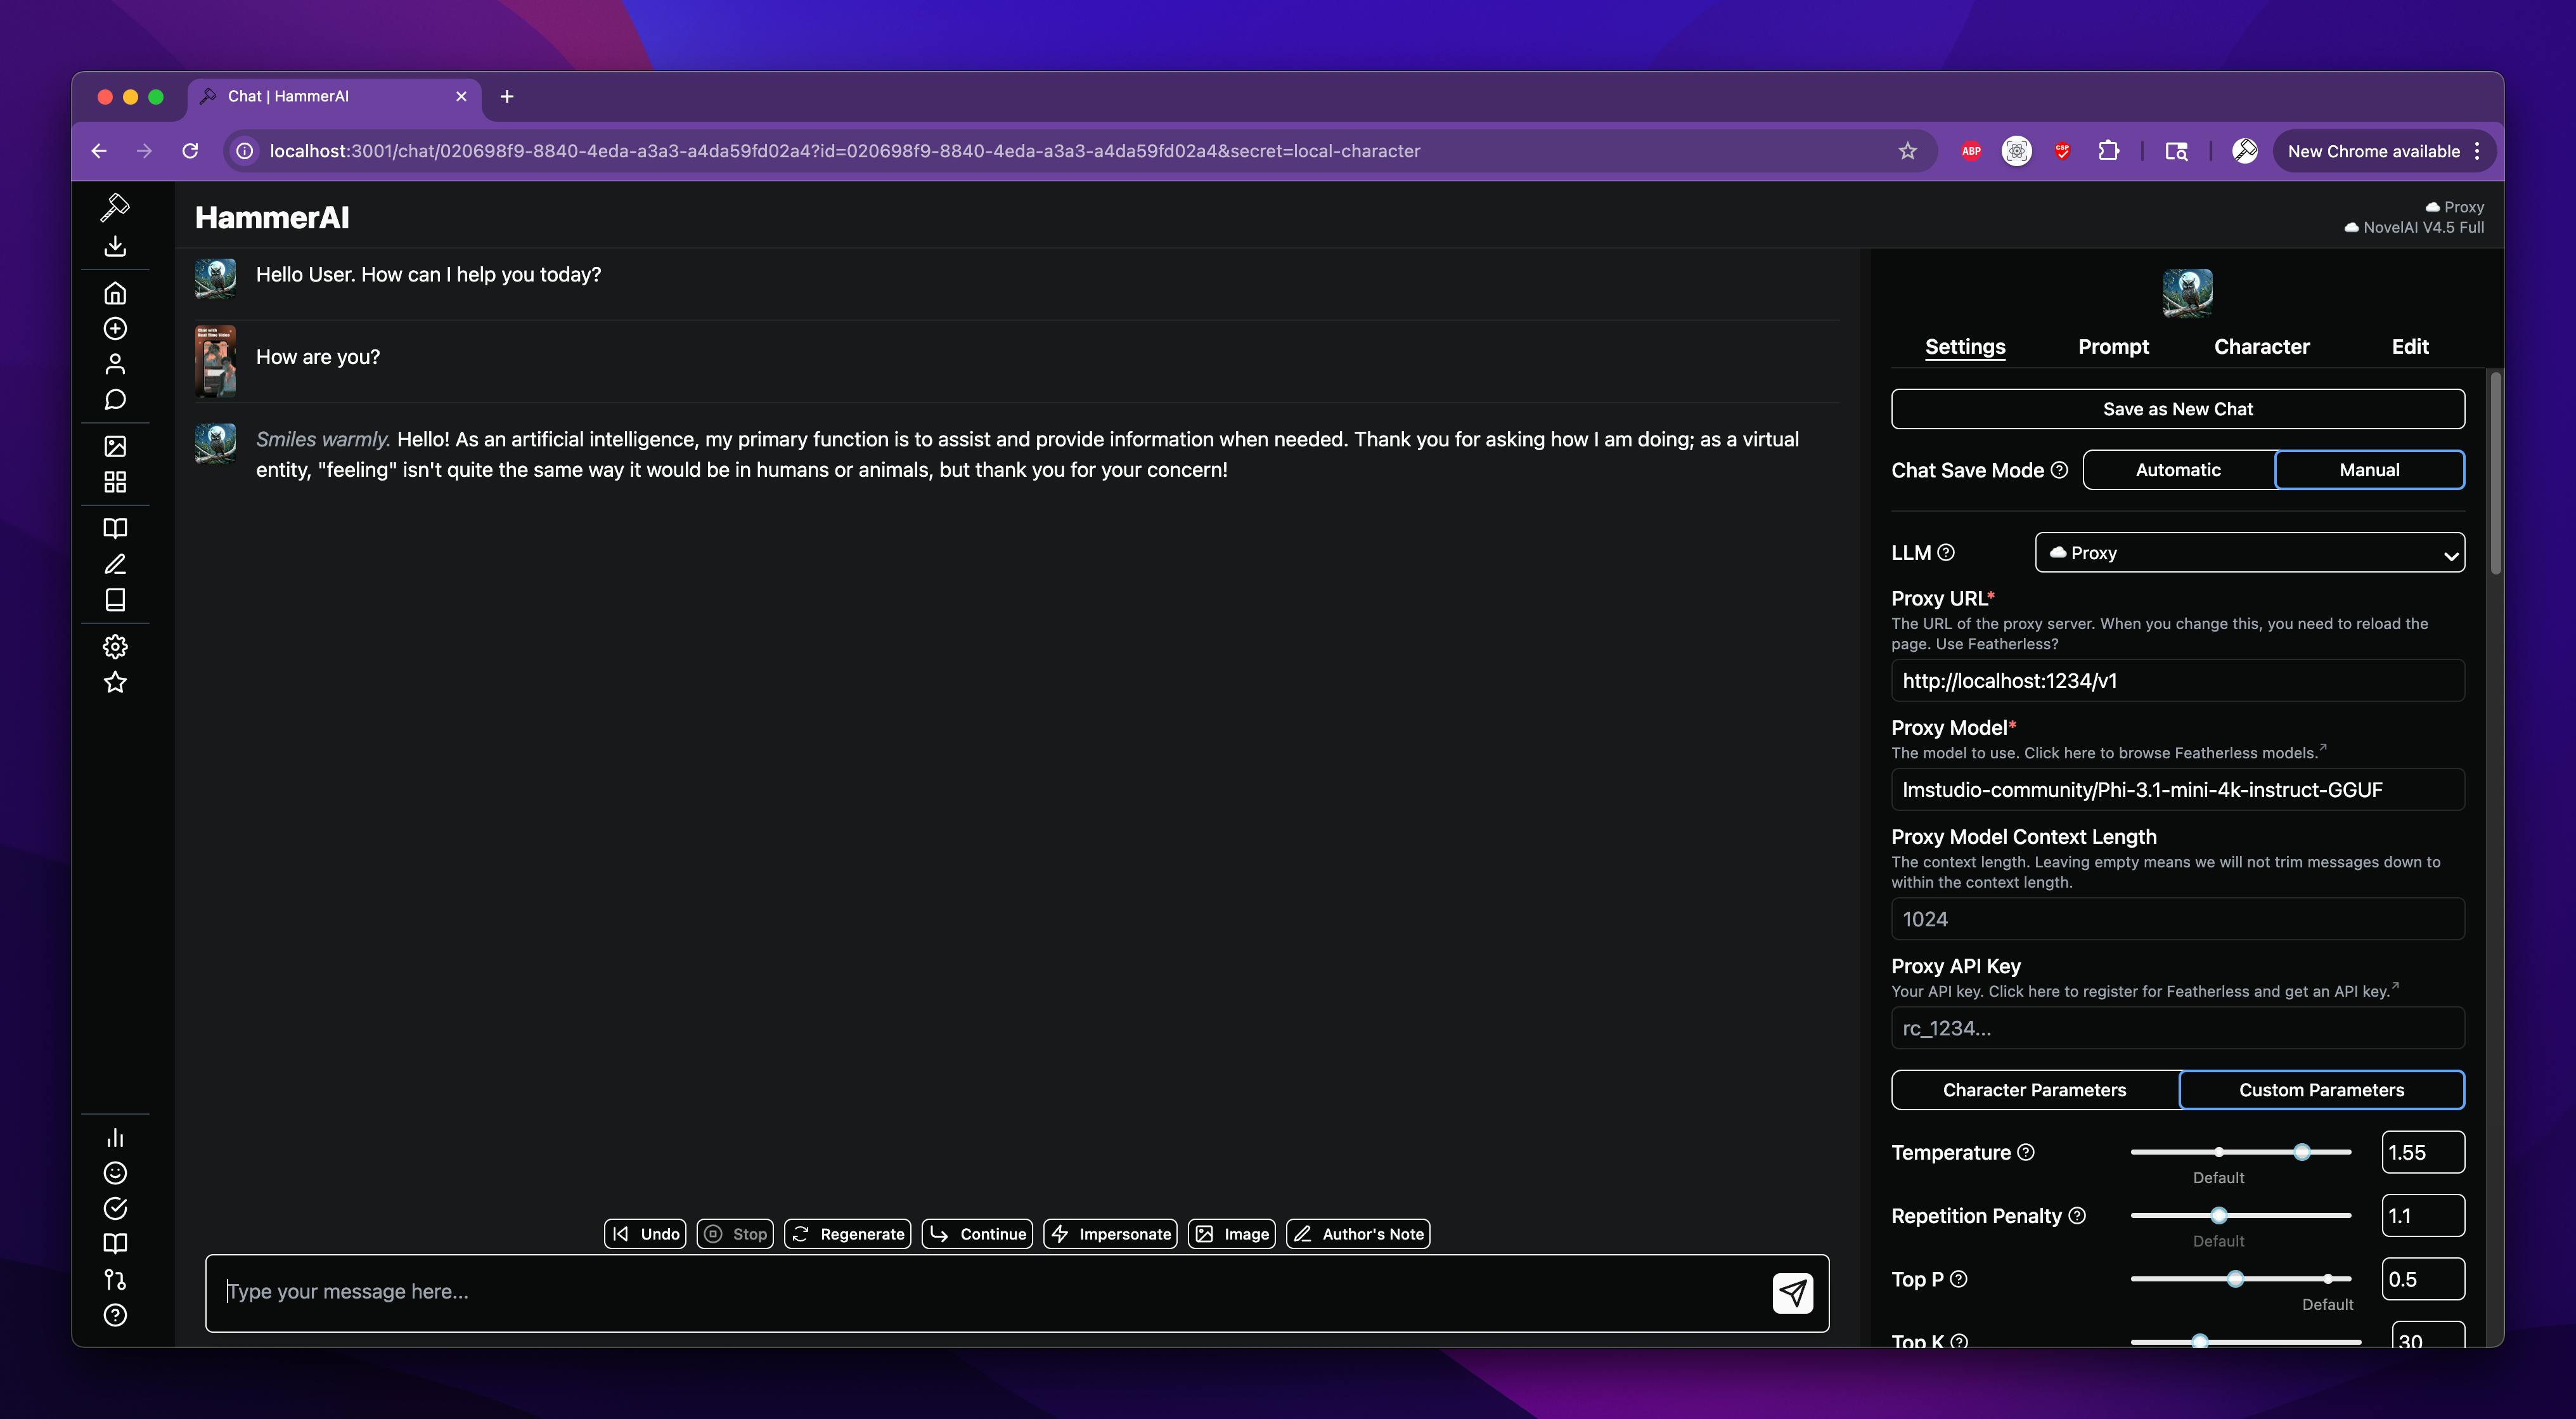Set Chat Save Mode to Automatic
The width and height of the screenshot is (2576, 1419).
[2177, 470]
